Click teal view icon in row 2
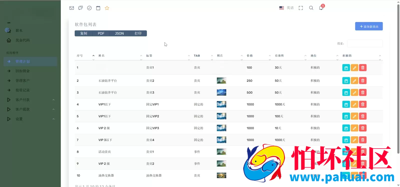400x187 pixels. [x=346, y=81]
